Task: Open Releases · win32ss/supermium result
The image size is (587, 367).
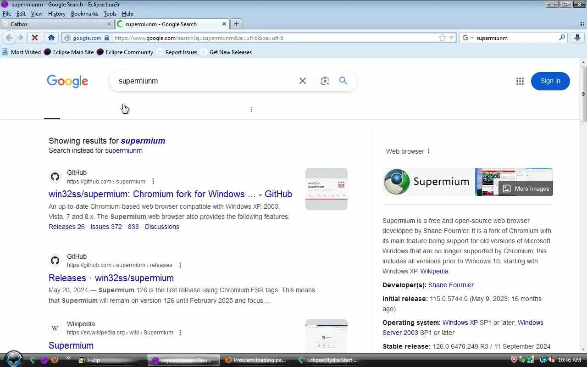Action: tap(111, 278)
